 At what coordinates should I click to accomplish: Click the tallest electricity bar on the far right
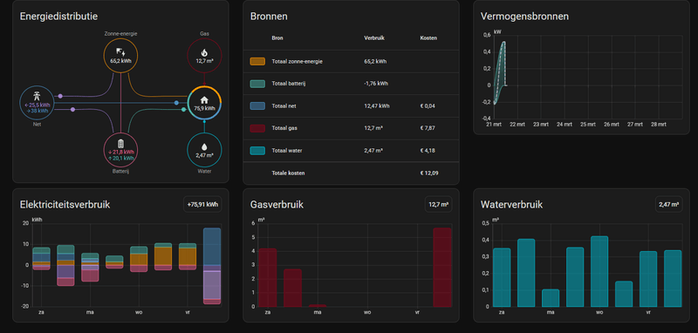click(212, 266)
